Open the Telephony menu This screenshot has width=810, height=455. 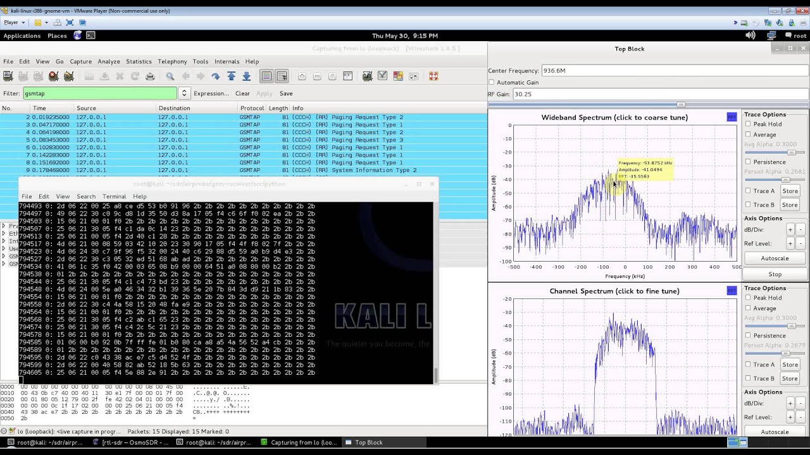(x=172, y=61)
